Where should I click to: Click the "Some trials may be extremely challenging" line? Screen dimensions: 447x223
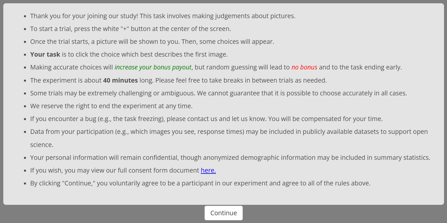(218, 93)
